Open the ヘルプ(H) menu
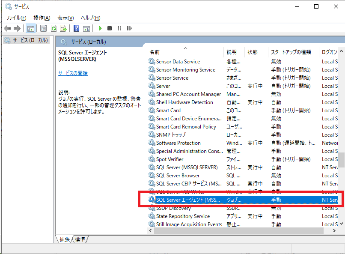Image resolution: width=345 pixels, height=254 pixels. (91, 18)
